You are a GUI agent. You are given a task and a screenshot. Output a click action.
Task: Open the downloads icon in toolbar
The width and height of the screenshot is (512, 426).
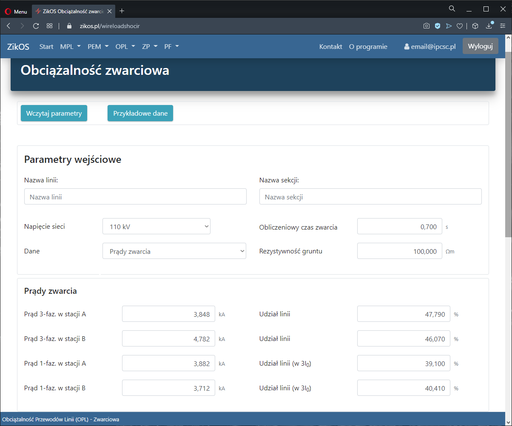489,26
